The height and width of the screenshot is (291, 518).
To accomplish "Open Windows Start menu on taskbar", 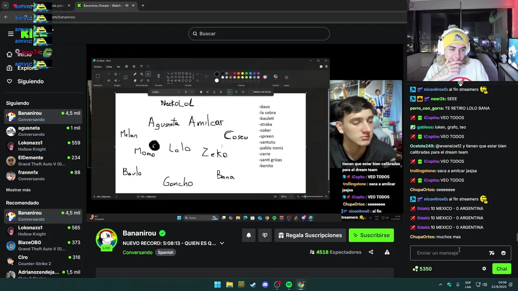I will (217, 285).
